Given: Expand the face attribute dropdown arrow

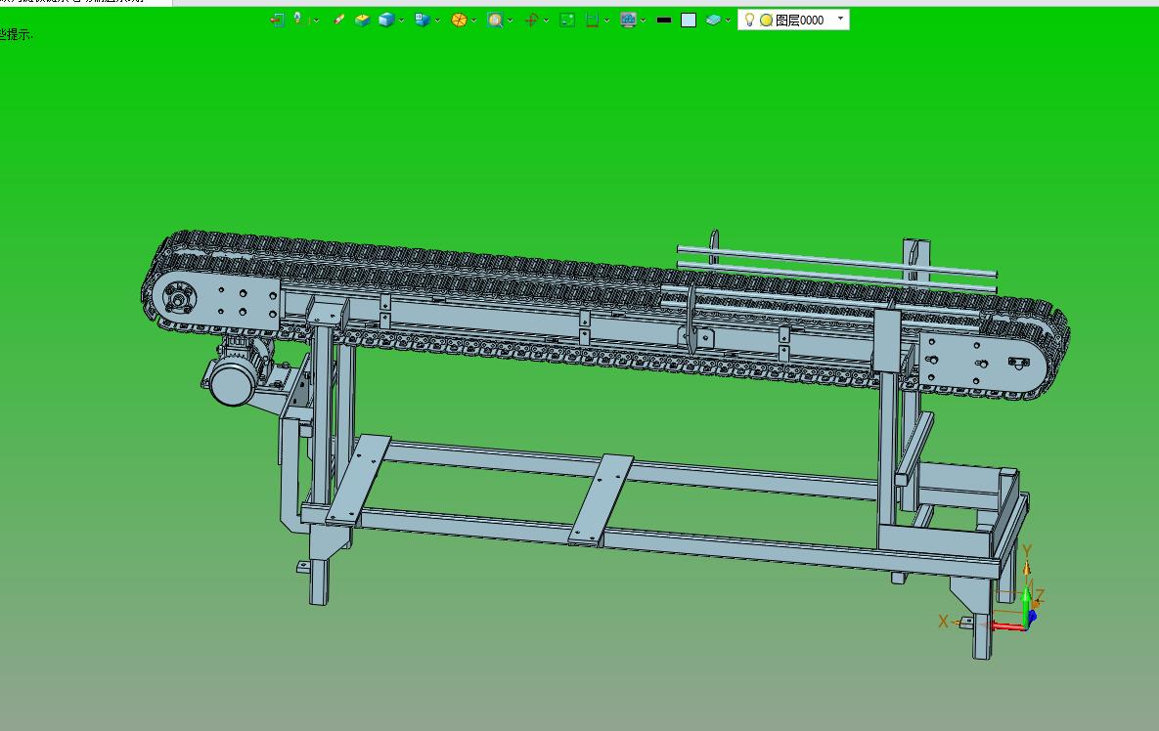Looking at the screenshot, I should (x=728, y=21).
